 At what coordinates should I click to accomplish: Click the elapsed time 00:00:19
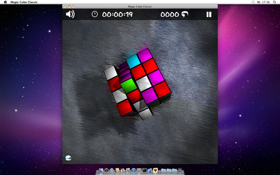click(x=117, y=14)
